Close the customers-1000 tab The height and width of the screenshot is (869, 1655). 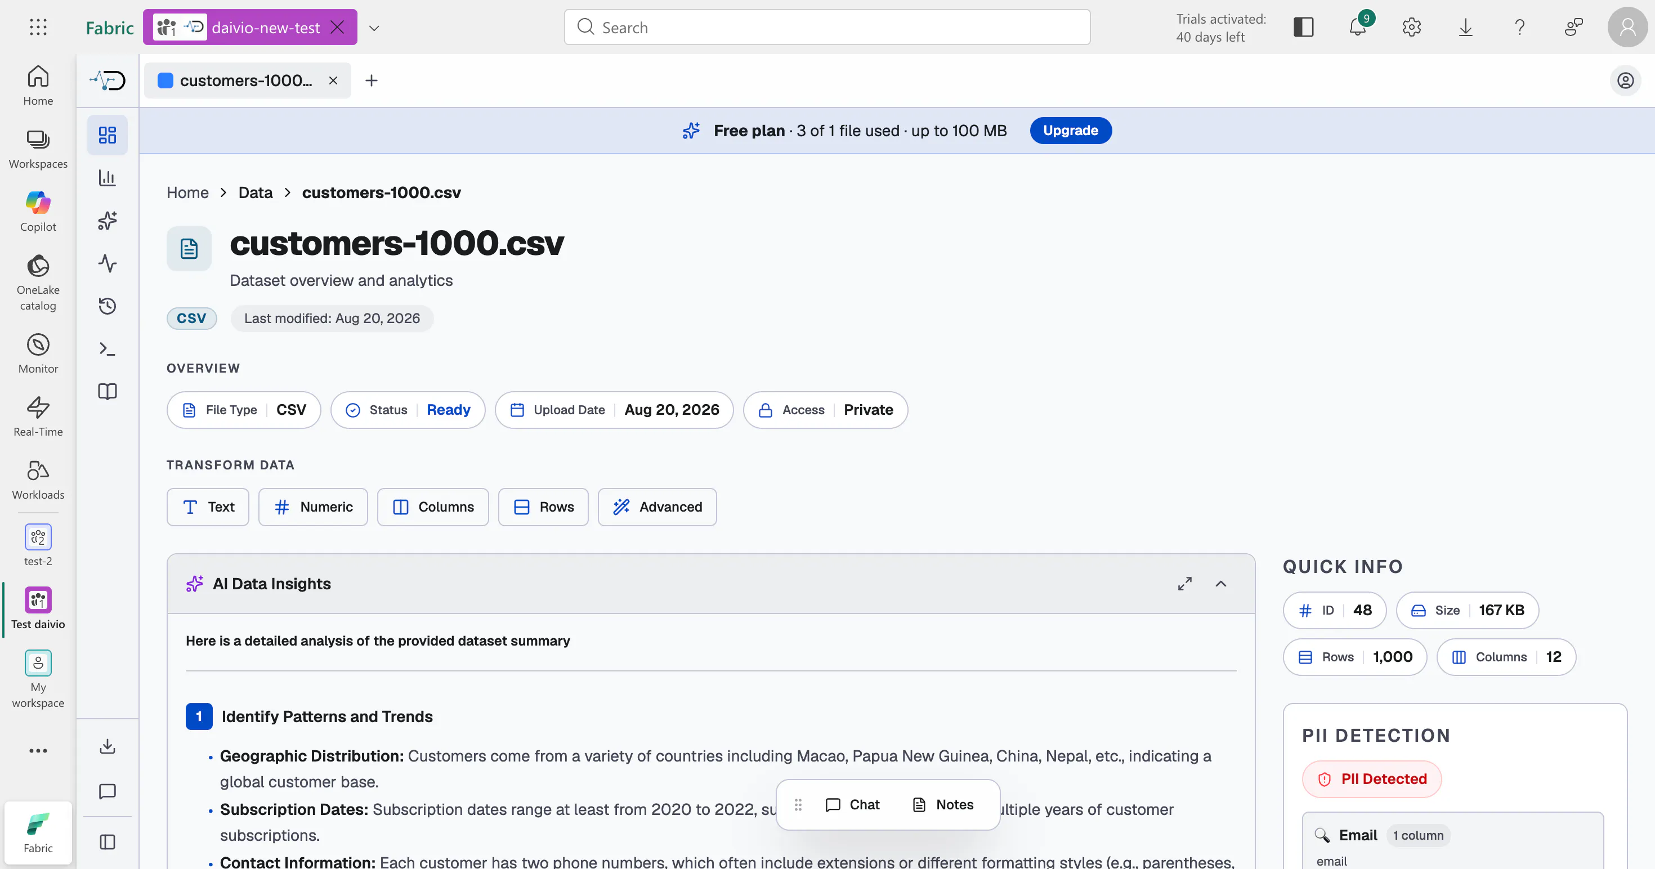(333, 80)
